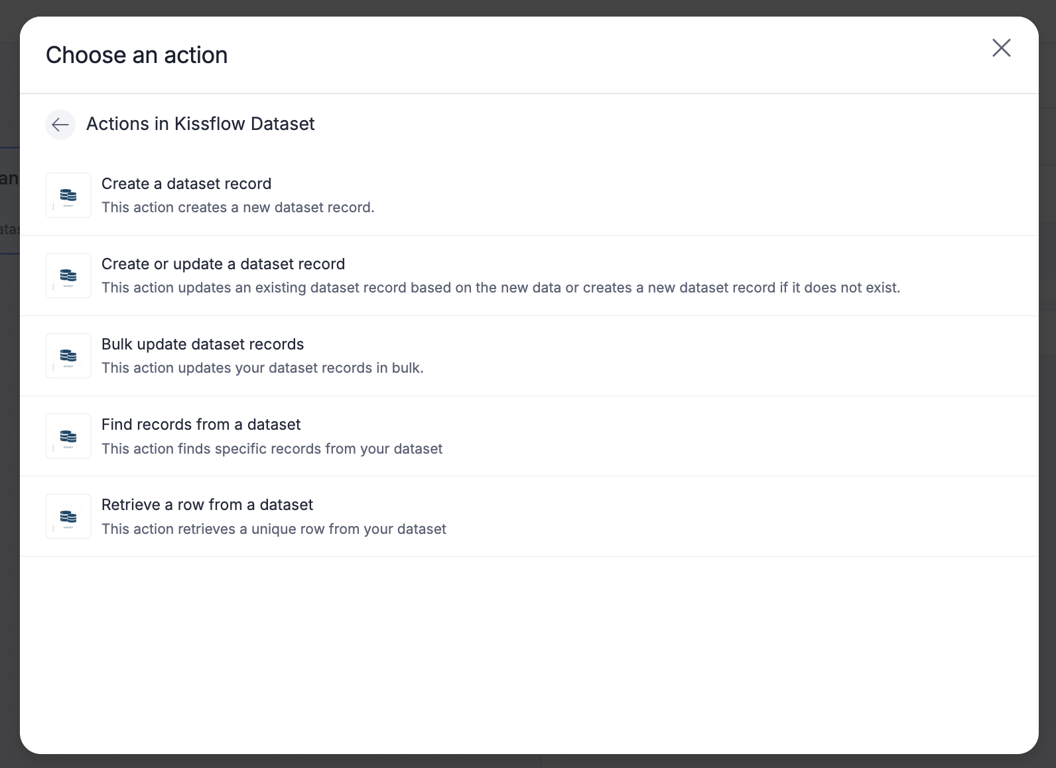Pick the Bulk update dataset records action
The height and width of the screenshot is (768, 1056).
[x=202, y=344]
